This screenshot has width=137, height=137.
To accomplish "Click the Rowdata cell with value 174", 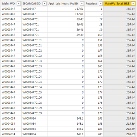I will coord(94,92).
